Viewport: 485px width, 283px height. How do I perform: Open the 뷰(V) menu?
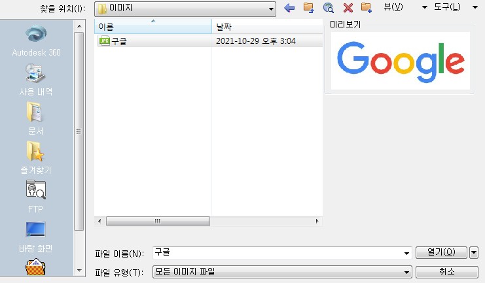point(393,7)
